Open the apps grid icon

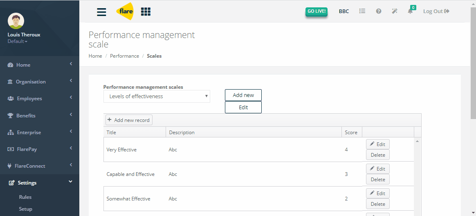click(146, 11)
